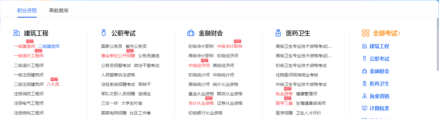The height and width of the screenshot is (119, 439).
Task: Click the sidebar 金融财会 briefcase icon
Action: point(364,71)
